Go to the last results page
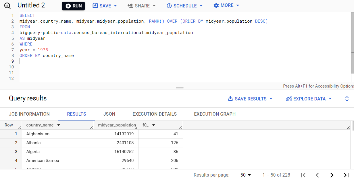 (x=346, y=175)
